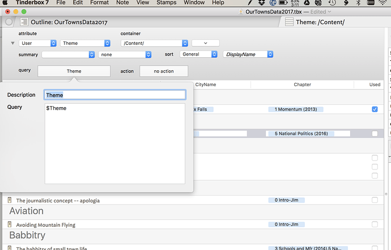Click the OurTownsData2017.tbx document proxy icon
Image resolution: width=391 pixels, height=250 pixels.
(241, 12)
